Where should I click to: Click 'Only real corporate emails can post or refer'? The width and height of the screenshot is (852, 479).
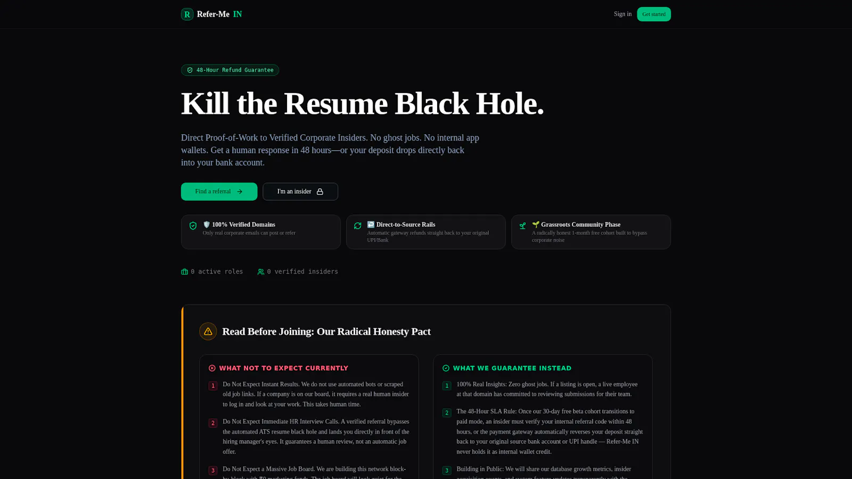pos(249,233)
